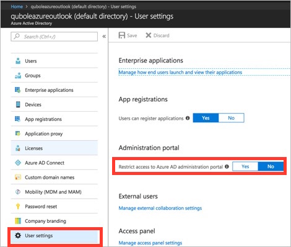The width and height of the screenshot is (291, 247).
Task: Open Azure AD Connect menu item
Action: 54,163
